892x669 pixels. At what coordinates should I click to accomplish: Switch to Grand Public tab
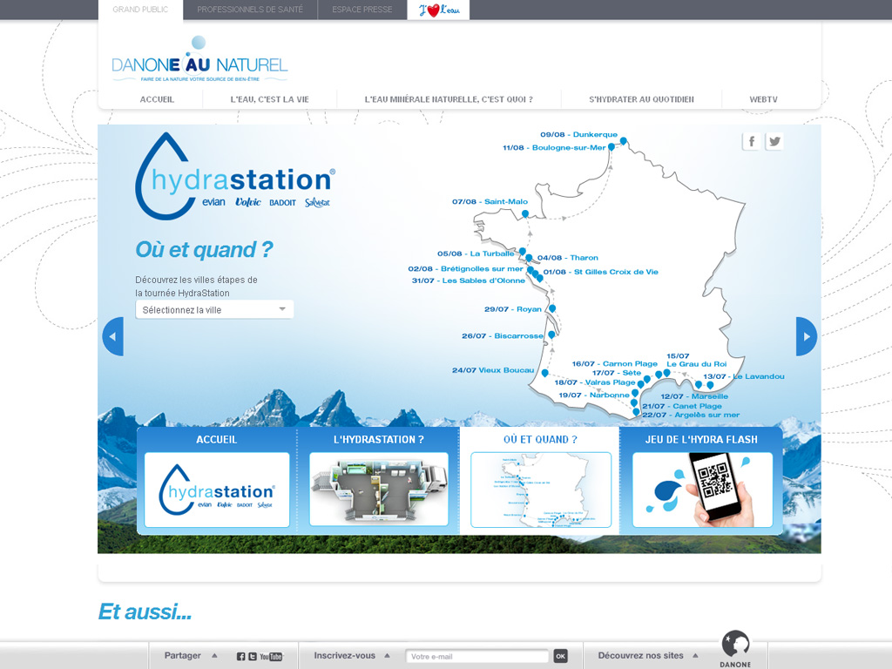point(140,10)
